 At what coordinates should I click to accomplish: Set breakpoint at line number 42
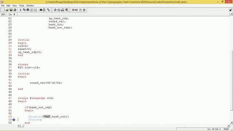[x=10, y=83]
